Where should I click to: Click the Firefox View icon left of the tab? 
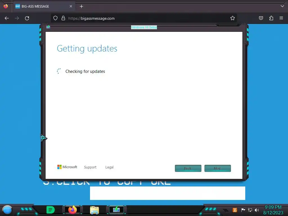coord(6,6)
